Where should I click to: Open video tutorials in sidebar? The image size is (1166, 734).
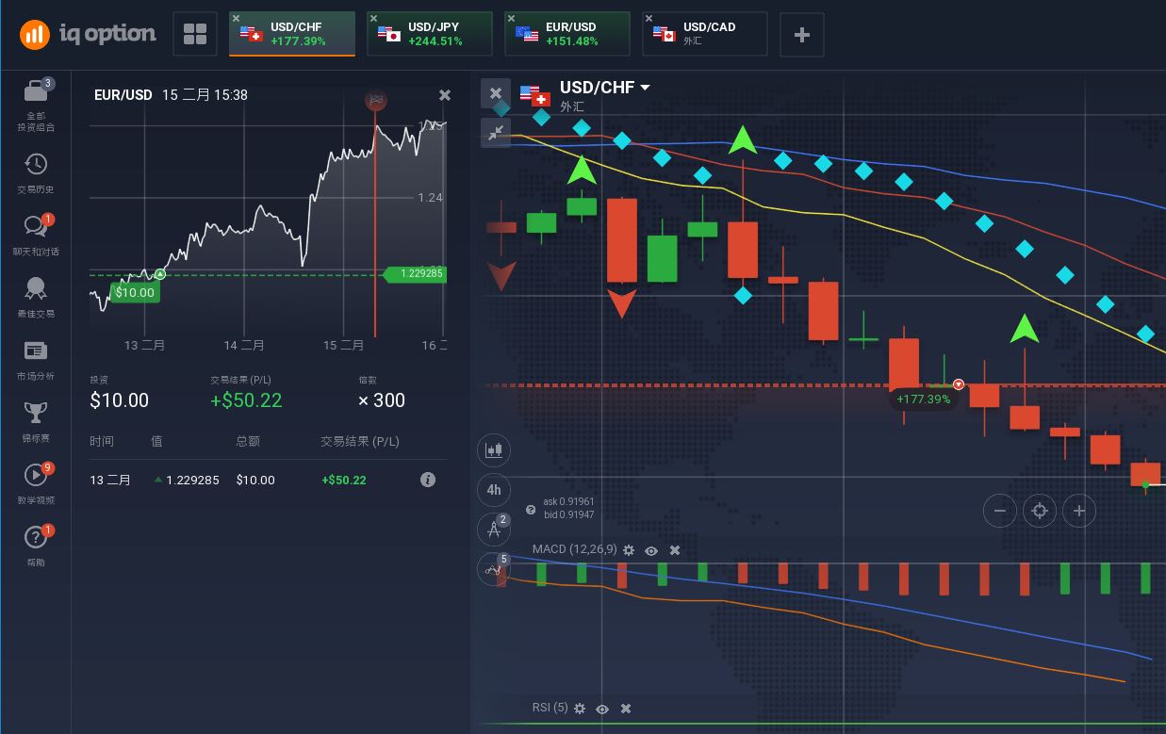click(x=36, y=474)
